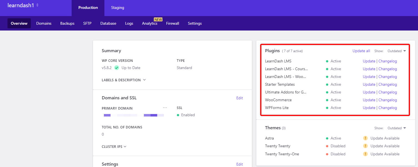Click Edit in the Domains and SSL panel
This screenshot has height=167, width=418.
(239, 98)
